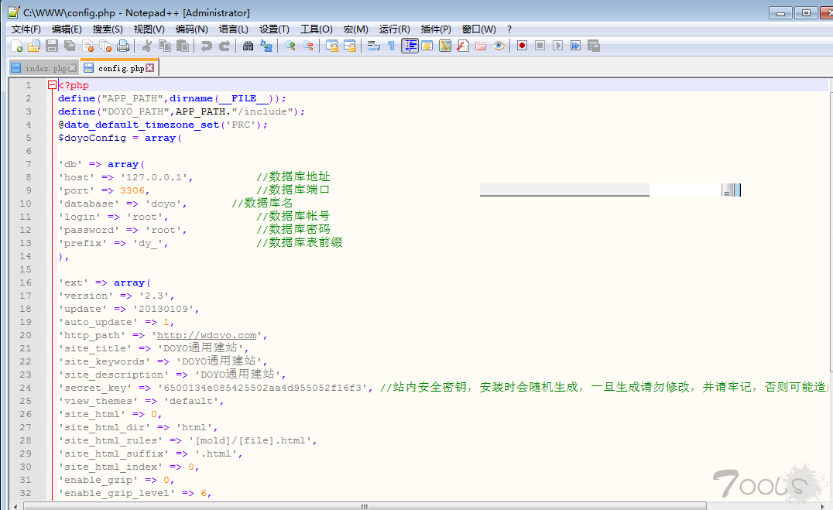Click the Zoom Out magnifier icon
Screen dimensions: 833x510
pyautogui.click(x=308, y=46)
